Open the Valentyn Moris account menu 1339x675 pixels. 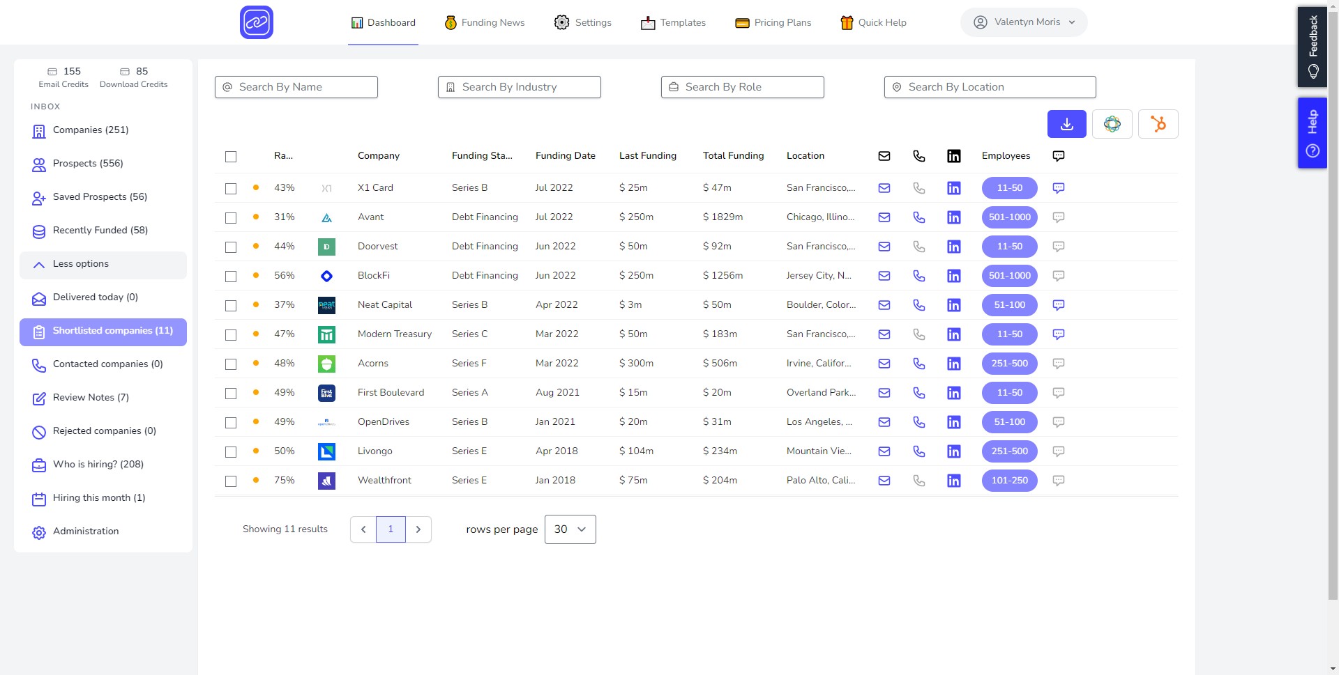tap(1024, 22)
